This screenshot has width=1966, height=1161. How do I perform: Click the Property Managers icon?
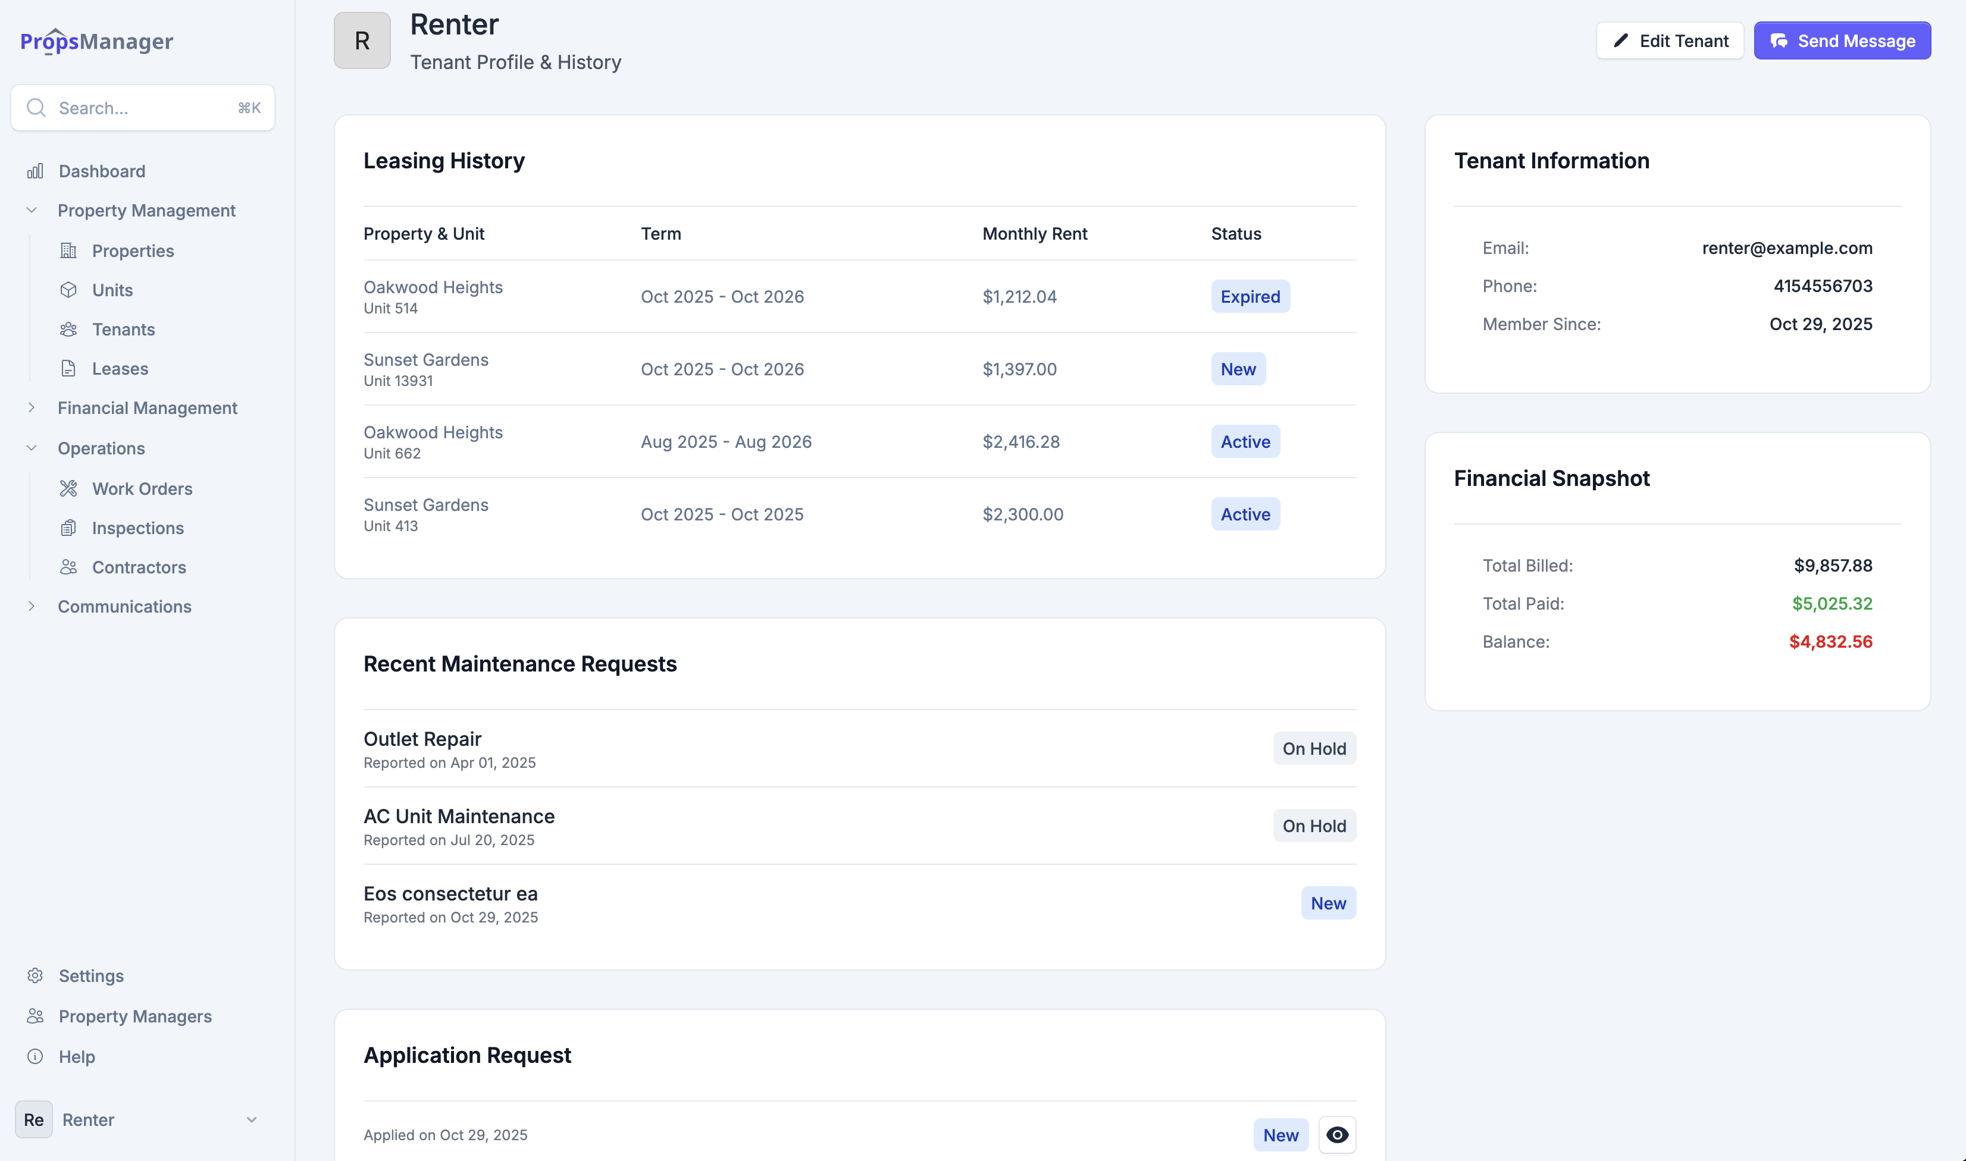35,1015
